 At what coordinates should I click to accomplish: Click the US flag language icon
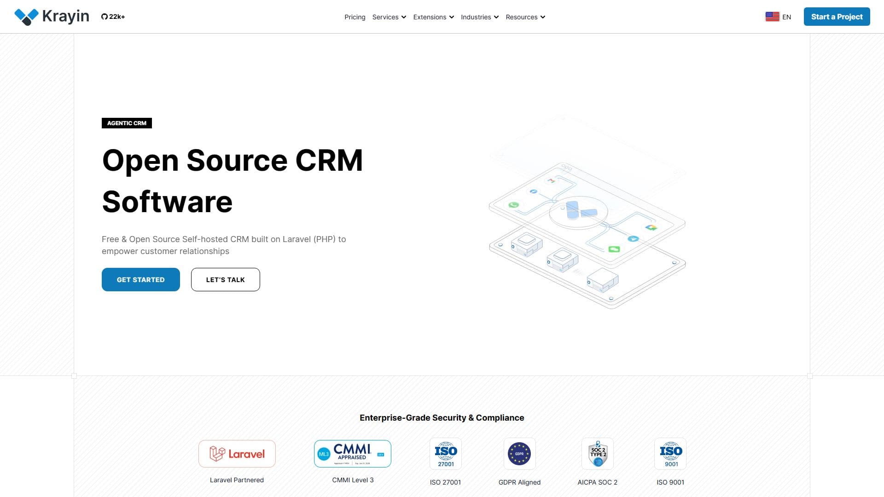[x=772, y=17]
